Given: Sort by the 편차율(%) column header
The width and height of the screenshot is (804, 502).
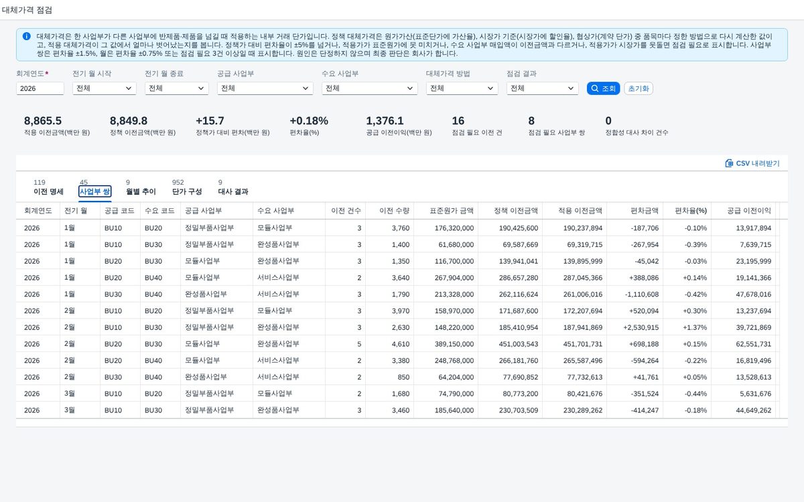Looking at the screenshot, I should 687,210.
